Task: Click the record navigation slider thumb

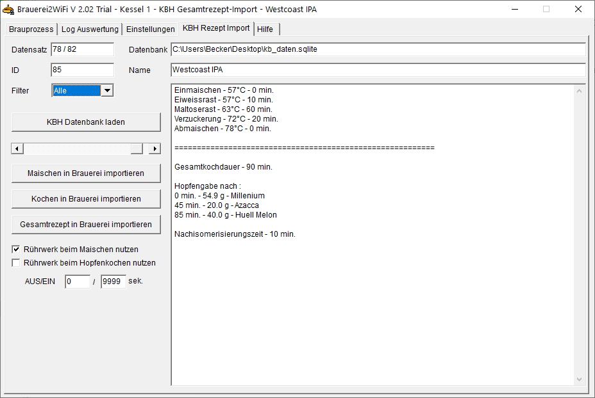Action: point(137,148)
